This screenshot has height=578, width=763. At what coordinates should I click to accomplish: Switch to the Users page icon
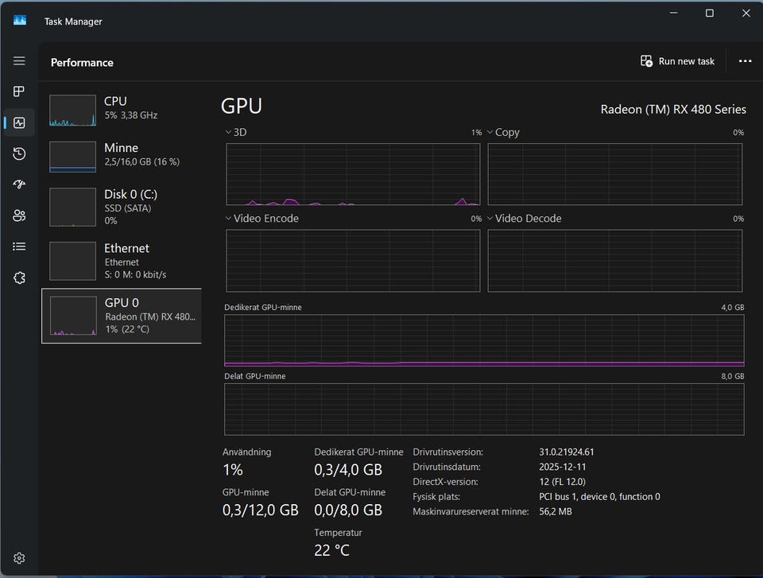click(x=19, y=215)
